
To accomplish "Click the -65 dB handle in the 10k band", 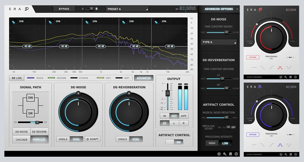I will [170, 46].
